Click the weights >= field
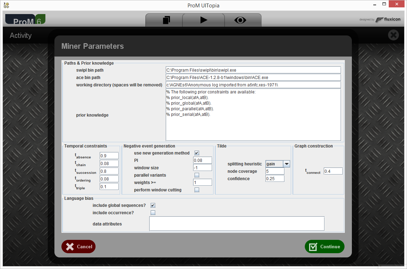This screenshot has width=407, height=269. point(203,183)
